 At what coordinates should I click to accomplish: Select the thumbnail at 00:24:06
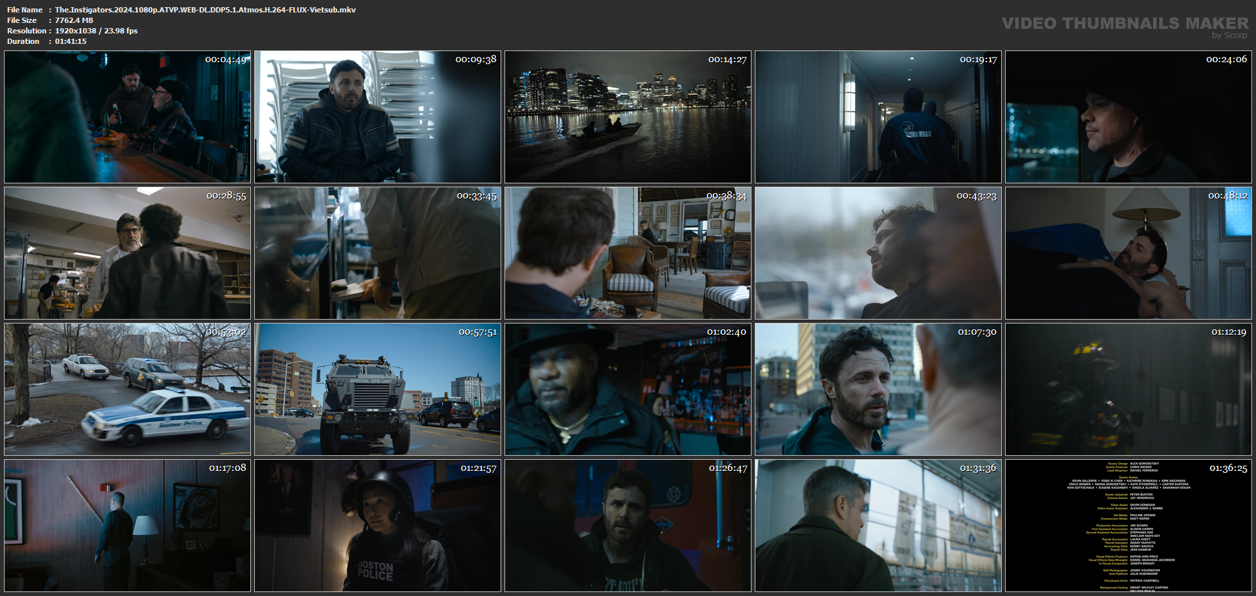click(x=1129, y=117)
